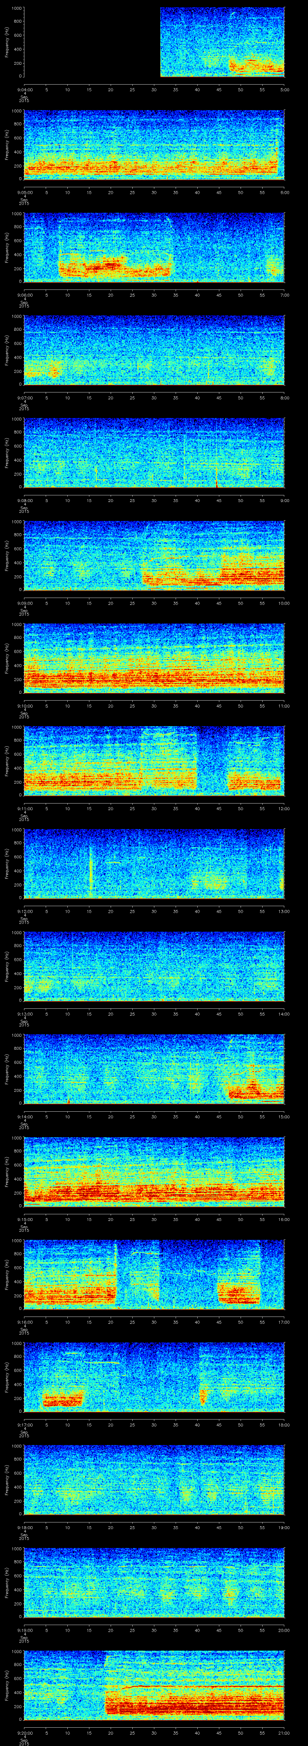This screenshot has width=308, height=1746.
Task: Click the 9:20:00 start time label
Action: pyautogui.click(x=24, y=1732)
